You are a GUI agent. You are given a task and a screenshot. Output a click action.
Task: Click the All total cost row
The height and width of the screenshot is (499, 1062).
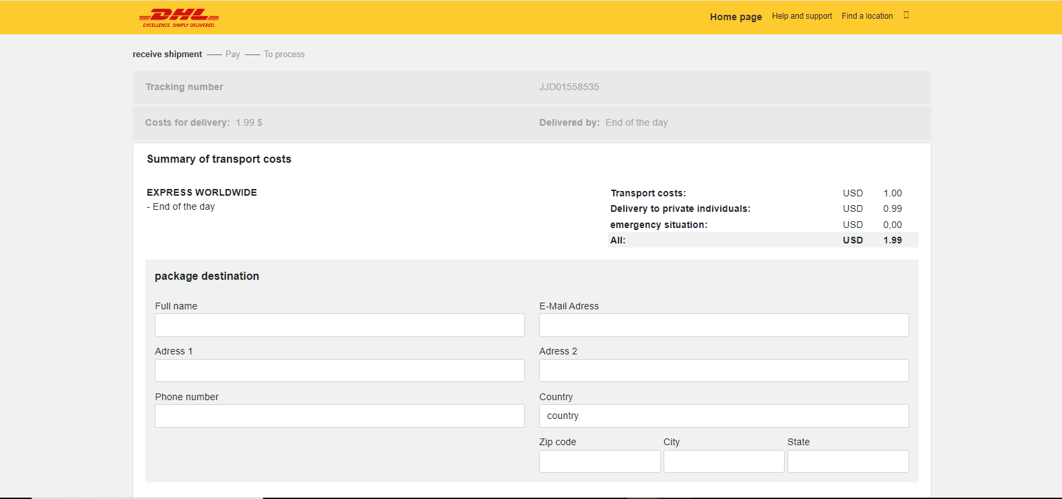(763, 240)
